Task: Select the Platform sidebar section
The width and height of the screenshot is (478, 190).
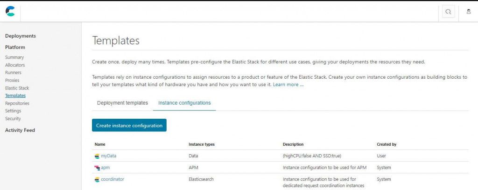Action: click(x=15, y=47)
